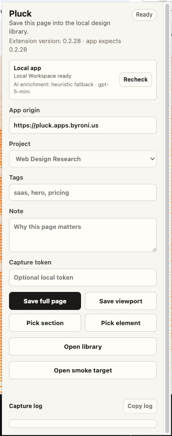The image size is (172, 436).
Task: Click Save viewport button
Action: tap(121, 301)
